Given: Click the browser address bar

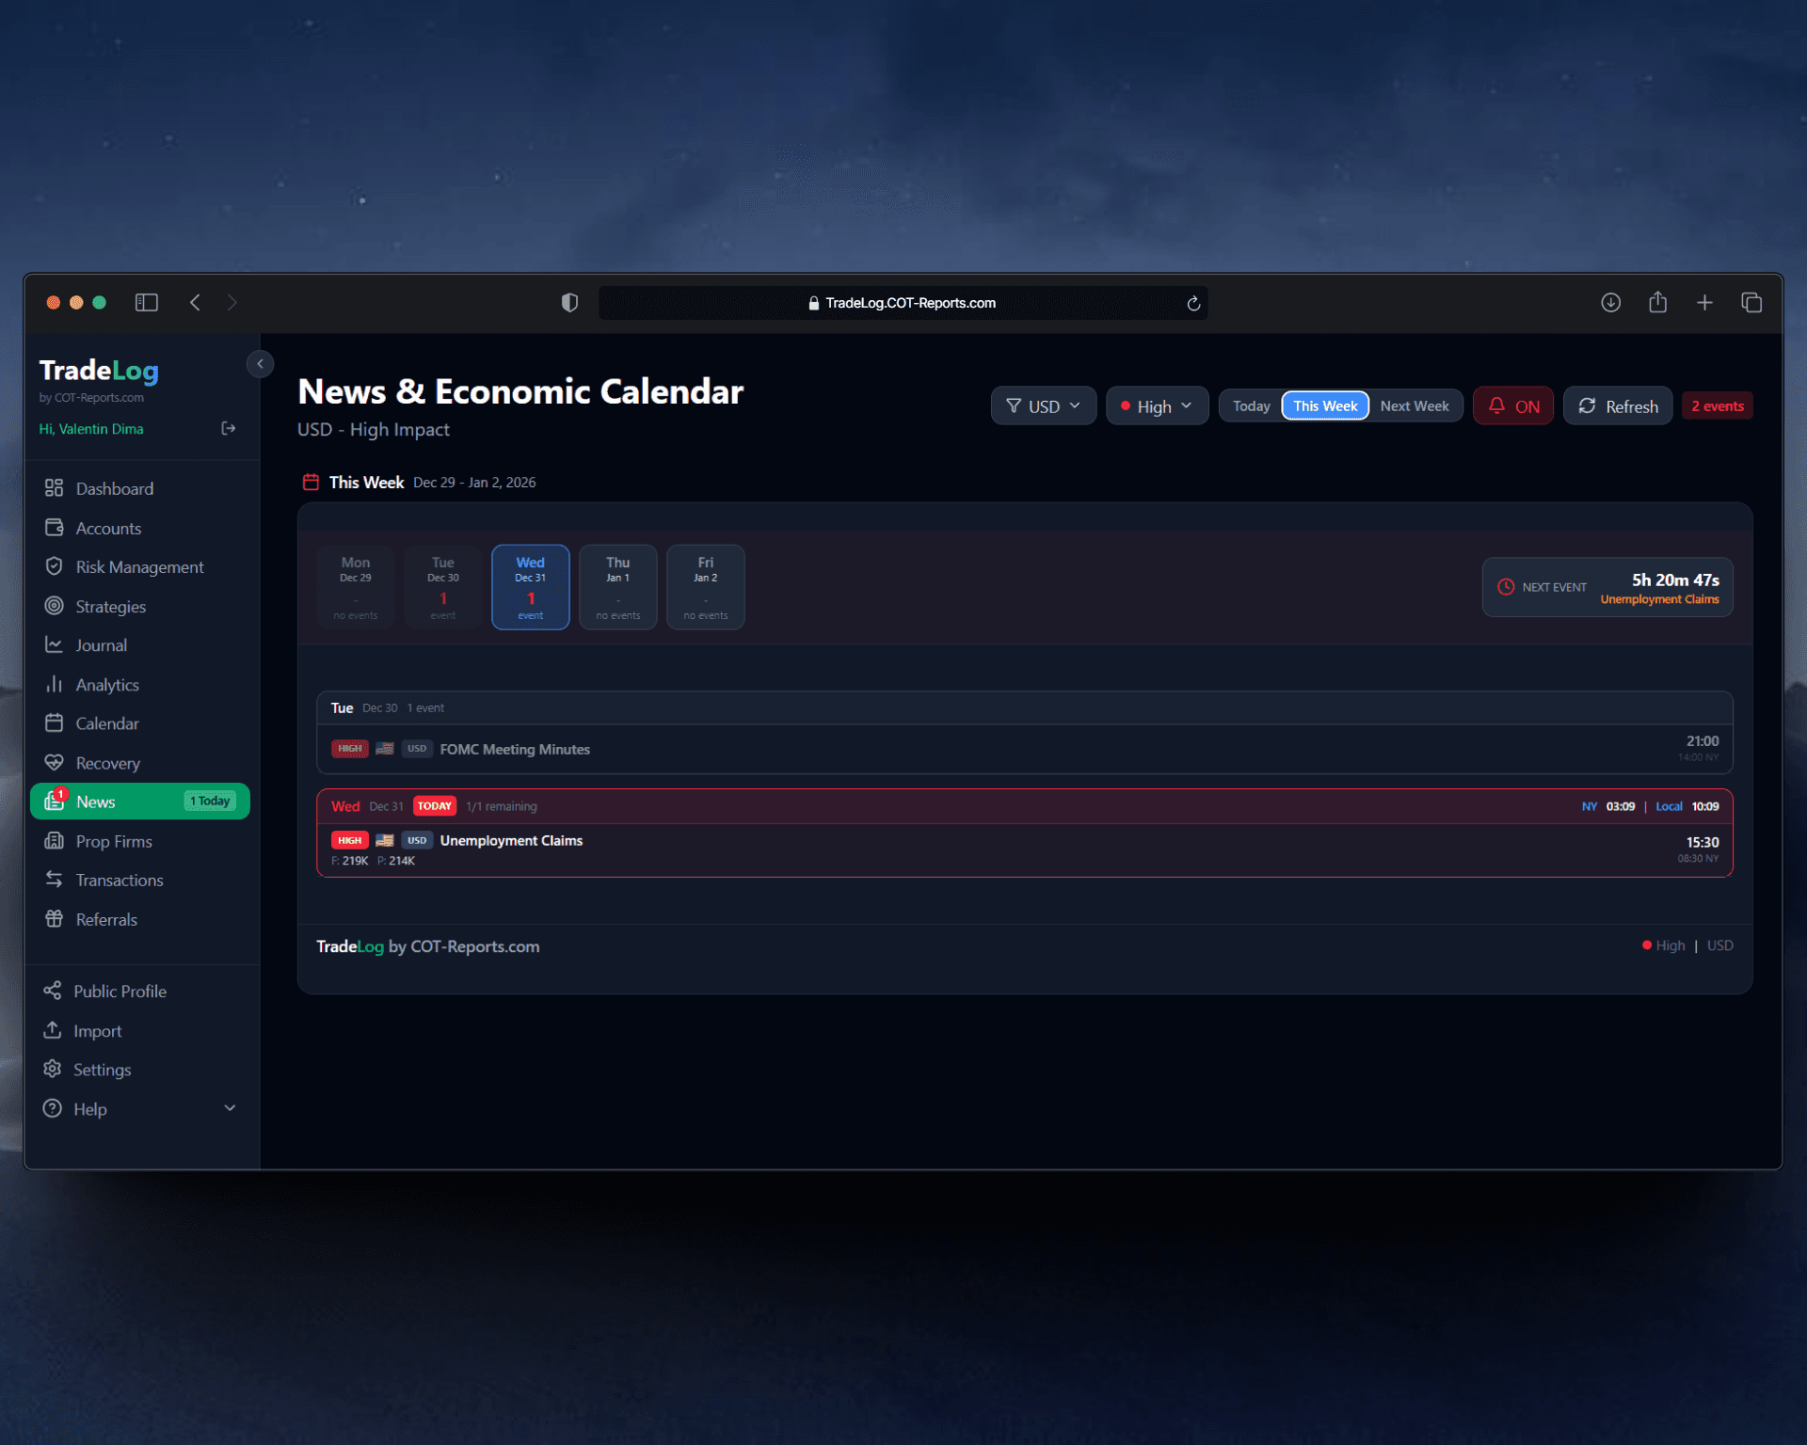Looking at the screenshot, I should (902, 303).
